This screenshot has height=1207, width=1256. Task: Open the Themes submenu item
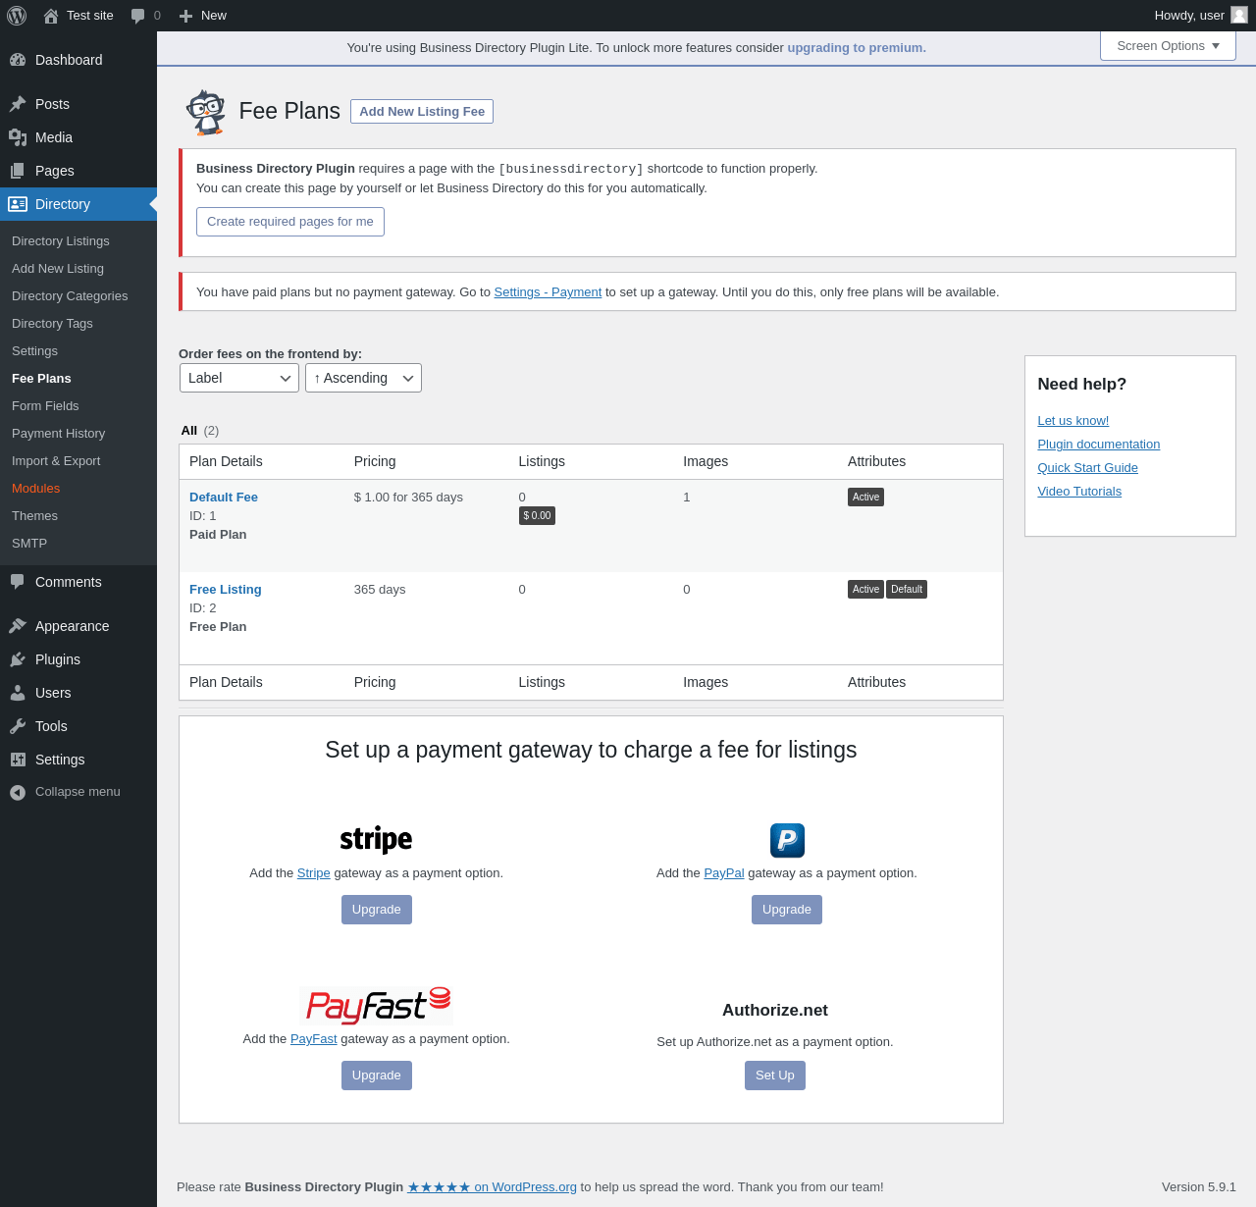(x=34, y=516)
